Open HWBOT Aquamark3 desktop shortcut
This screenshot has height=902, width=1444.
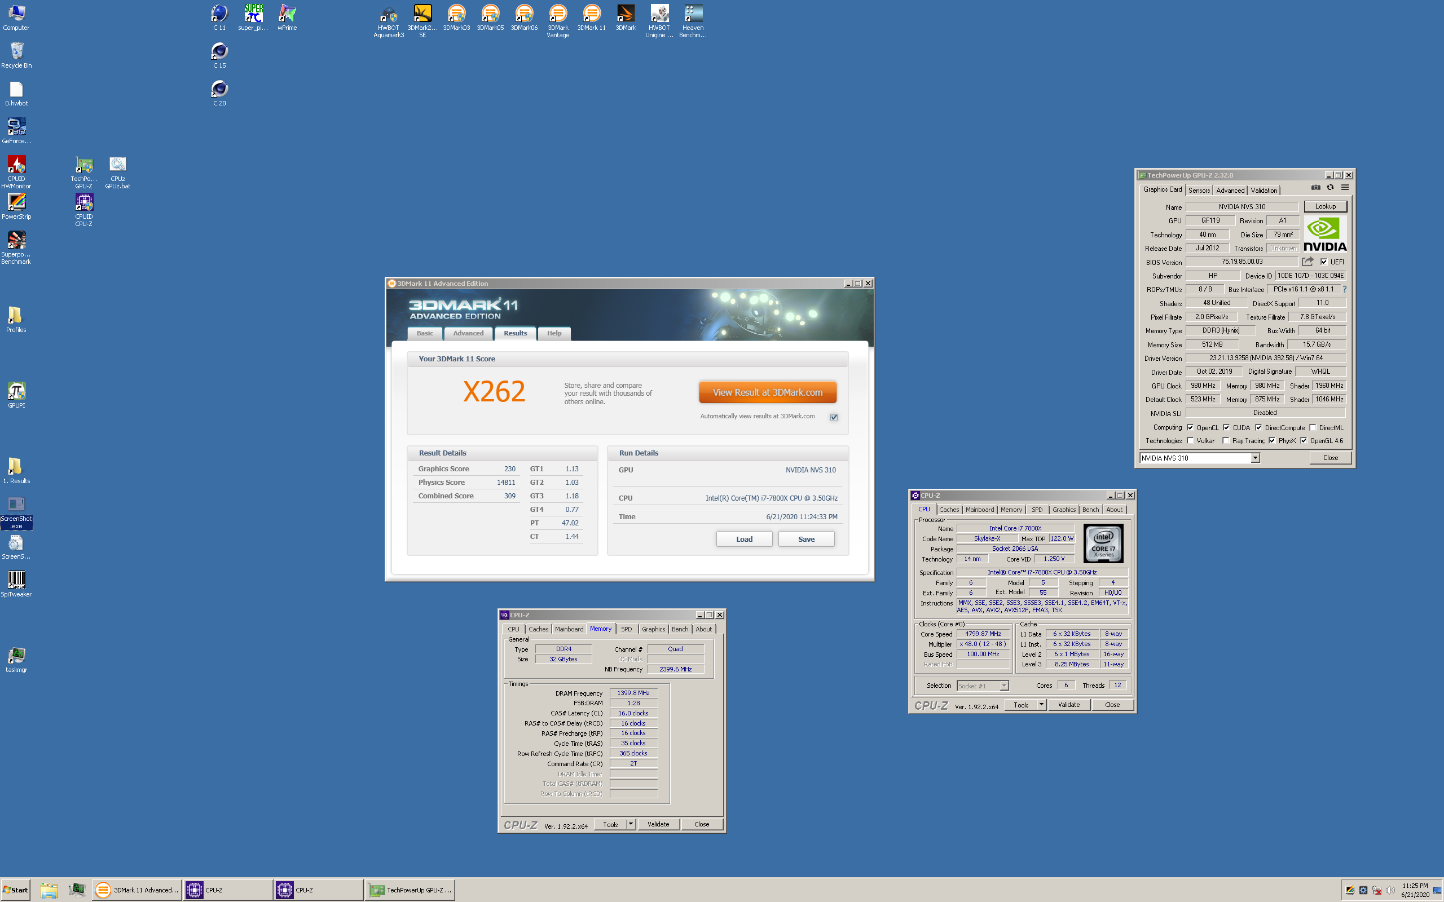click(389, 21)
